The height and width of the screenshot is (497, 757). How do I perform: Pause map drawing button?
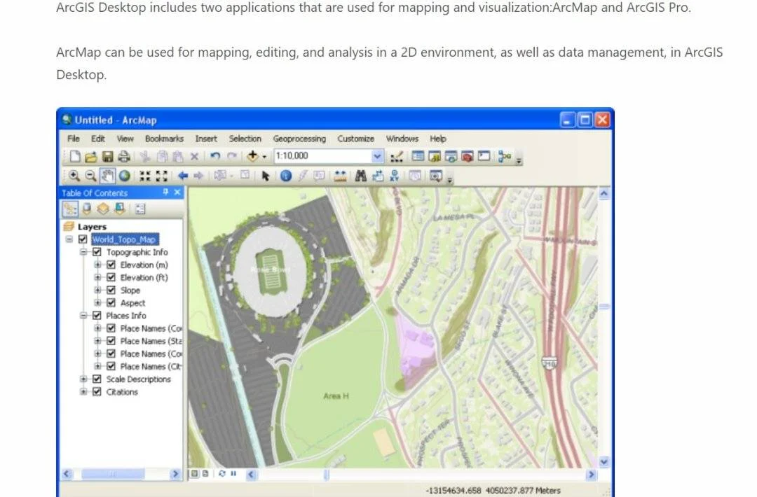point(233,474)
